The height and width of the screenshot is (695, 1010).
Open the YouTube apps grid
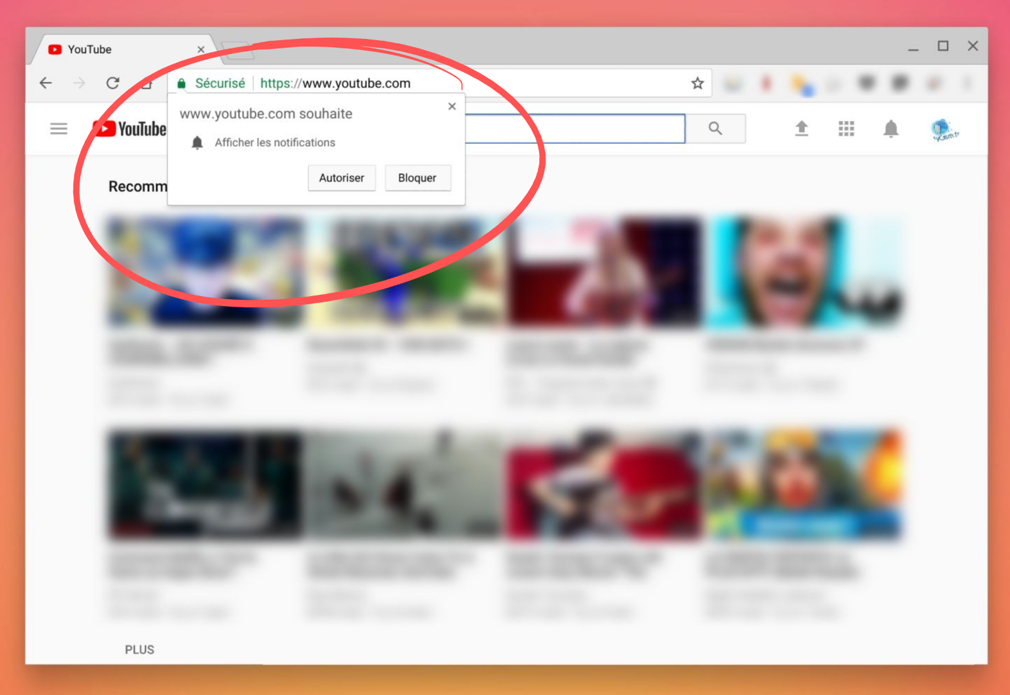[x=846, y=129]
